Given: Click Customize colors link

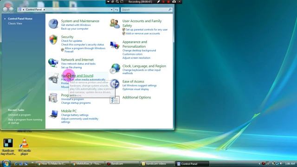Looking at the screenshot, I should [x=132, y=54].
